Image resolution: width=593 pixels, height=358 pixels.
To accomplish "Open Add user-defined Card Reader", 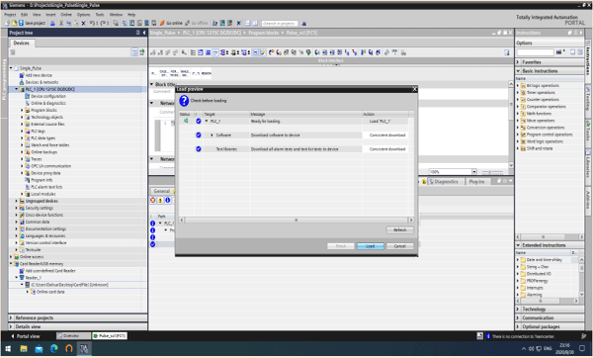I will tap(50, 271).
